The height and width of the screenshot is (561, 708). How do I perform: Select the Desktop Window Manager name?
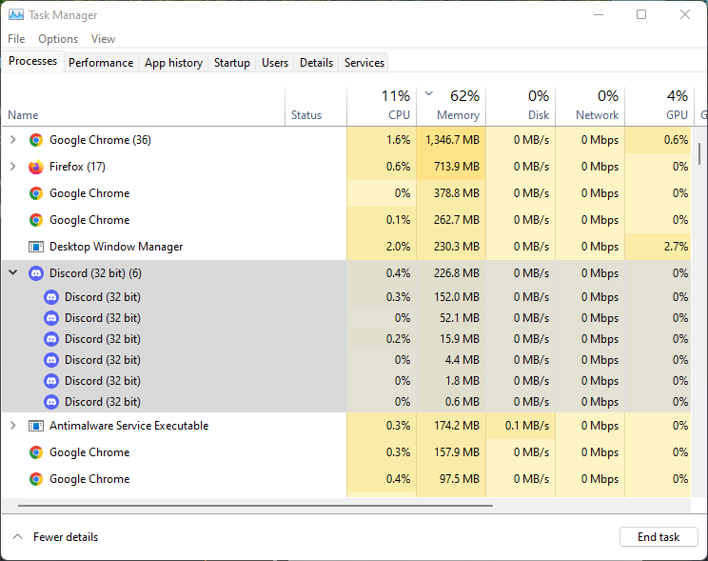click(x=116, y=247)
